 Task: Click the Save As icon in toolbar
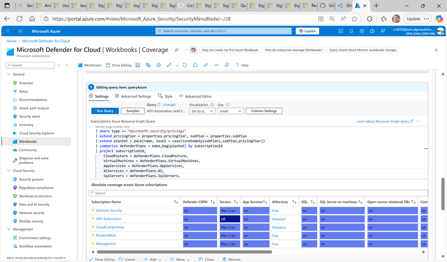click(x=148, y=65)
